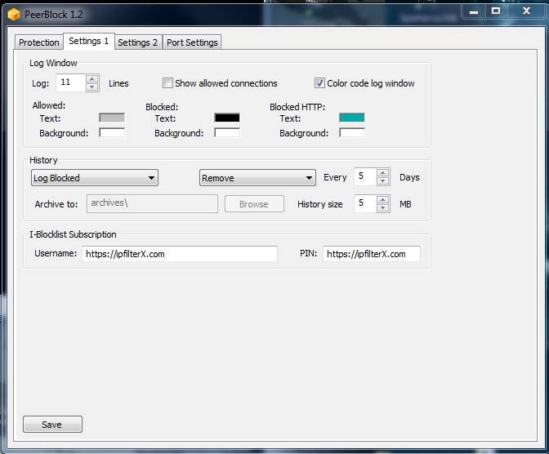Change the Blocked Text black color swatch

click(227, 118)
